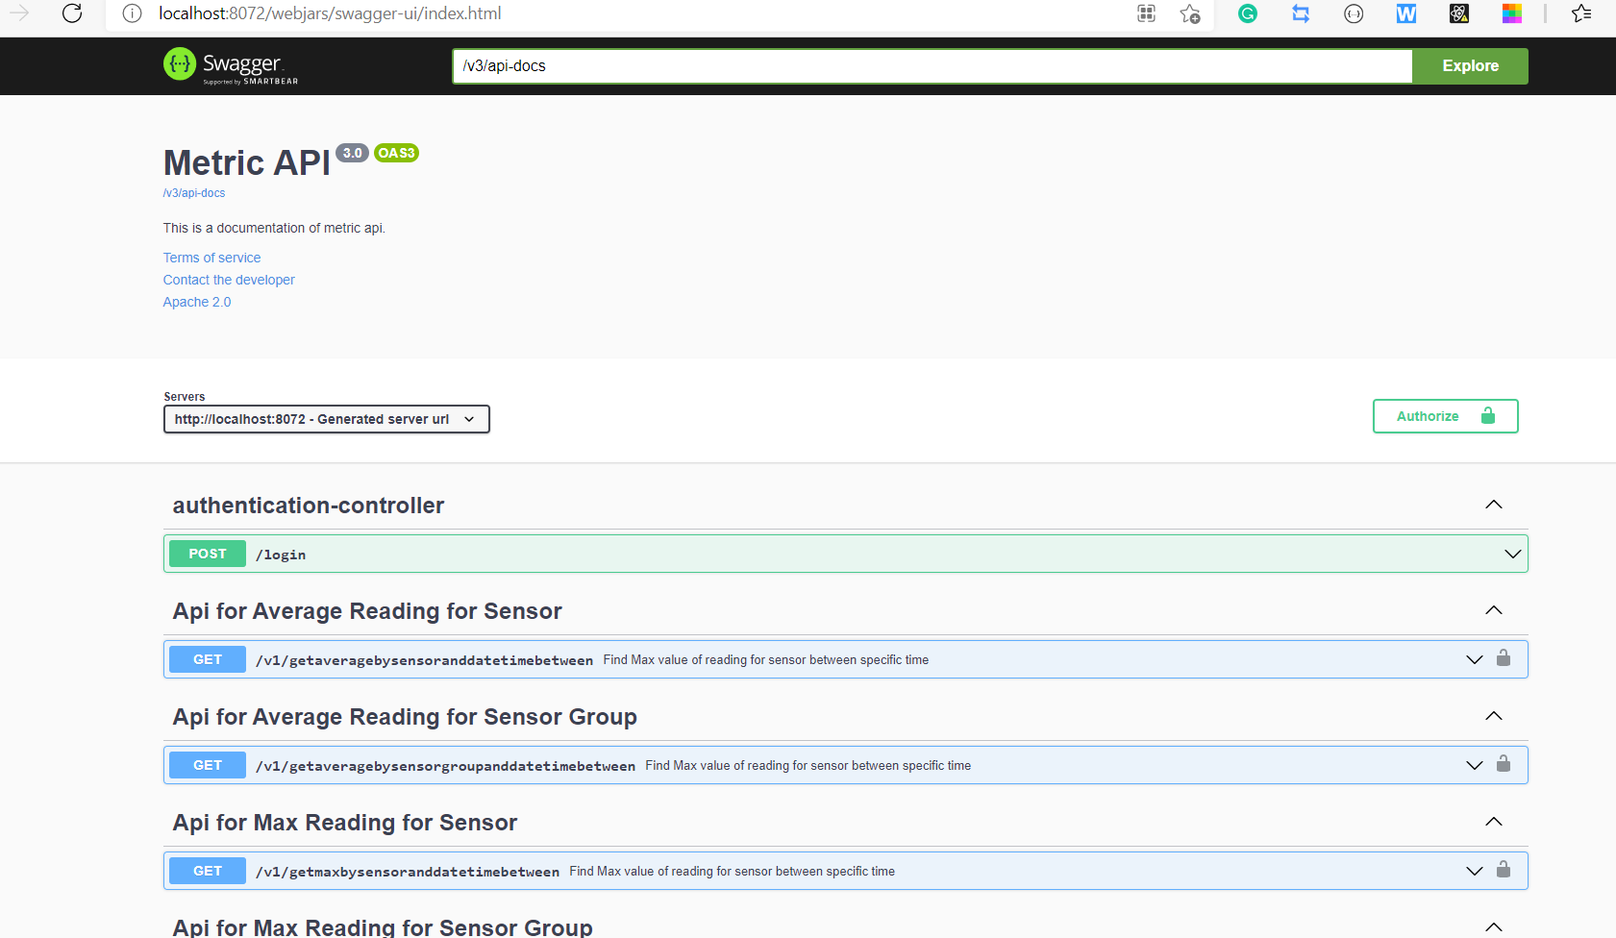
Task: Open the Servers dropdown
Action: [x=326, y=419]
